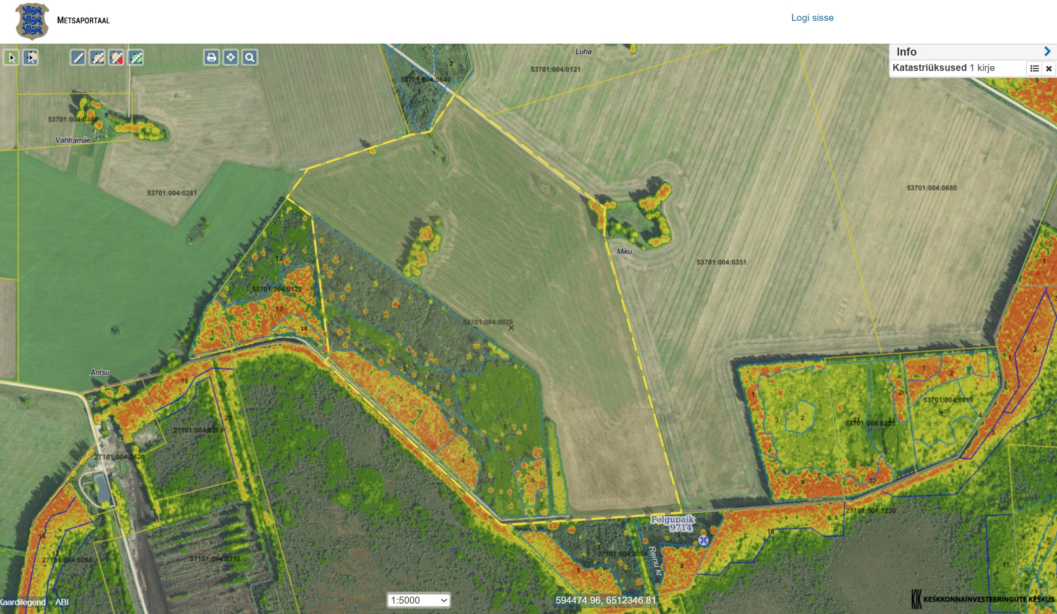Pick the red-cornered area measure tool
Screen dimensions: 1057x614
pyautogui.click(x=117, y=58)
